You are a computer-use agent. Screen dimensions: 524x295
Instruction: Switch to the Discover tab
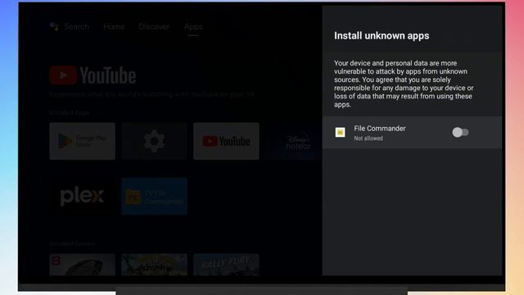click(x=154, y=27)
